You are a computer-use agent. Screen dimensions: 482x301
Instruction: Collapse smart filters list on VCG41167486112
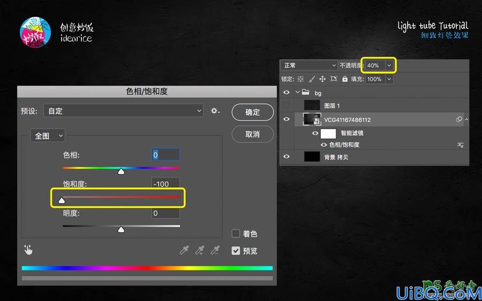(x=466, y=119)
